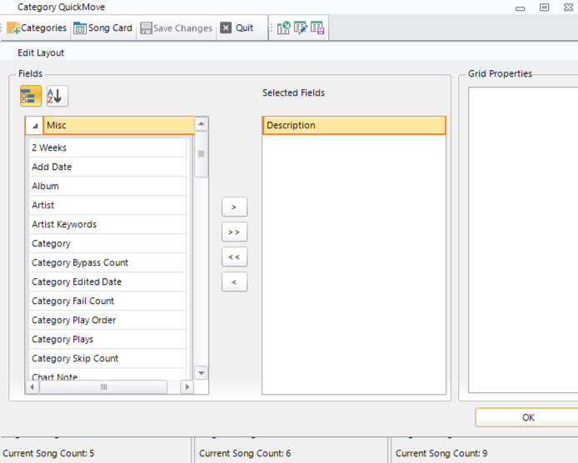Select the Artist Keywords field
This screenshot has width=578, height=463.
tap(64, 224)
